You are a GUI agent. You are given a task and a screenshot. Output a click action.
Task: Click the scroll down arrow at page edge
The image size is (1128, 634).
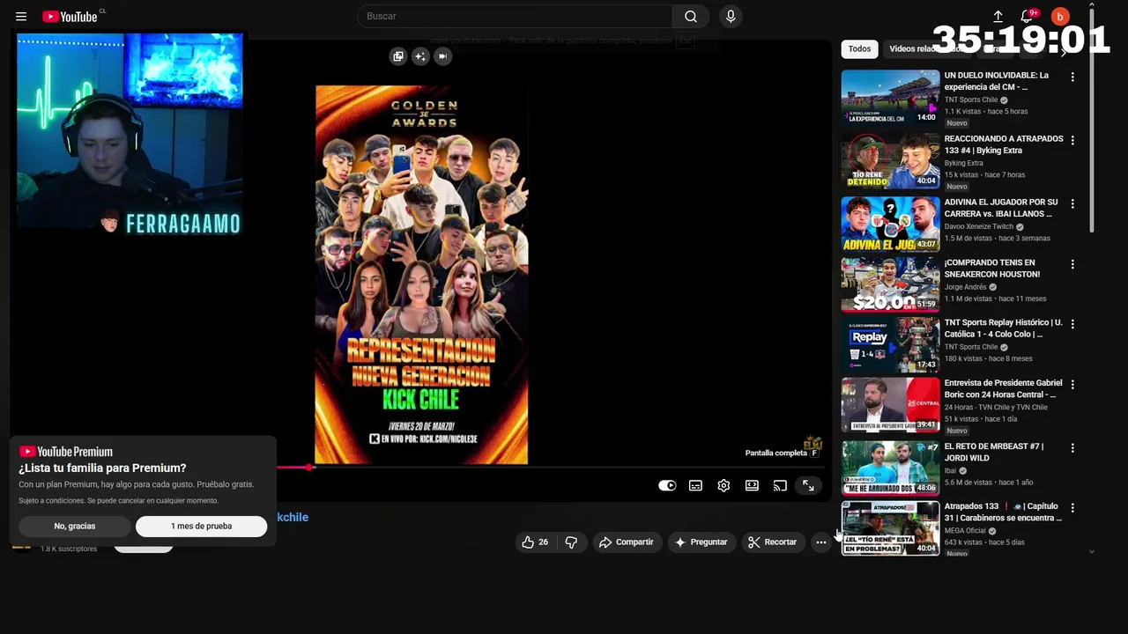coord(1092,551)
